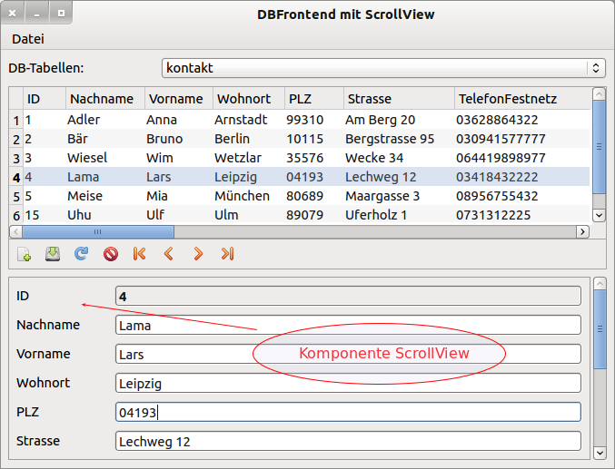Click the new record icon
The image size is (615, 469).
25,254
